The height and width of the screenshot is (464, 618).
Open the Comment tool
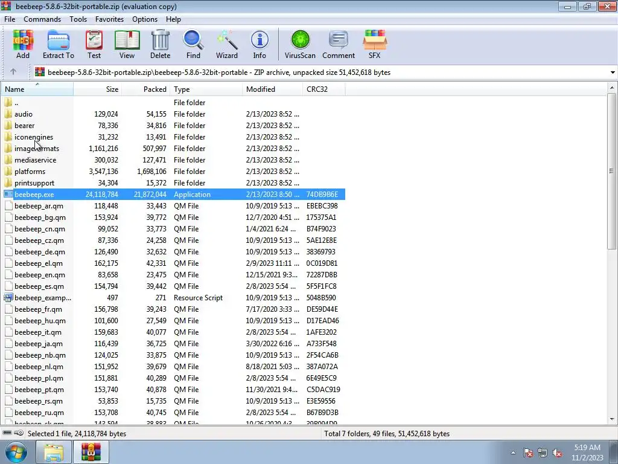tap(339, 44)
